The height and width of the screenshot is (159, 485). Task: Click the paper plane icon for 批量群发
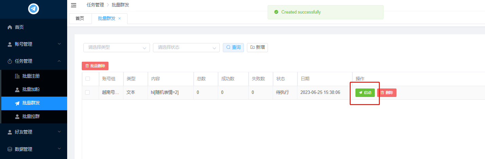coord(17,103)
